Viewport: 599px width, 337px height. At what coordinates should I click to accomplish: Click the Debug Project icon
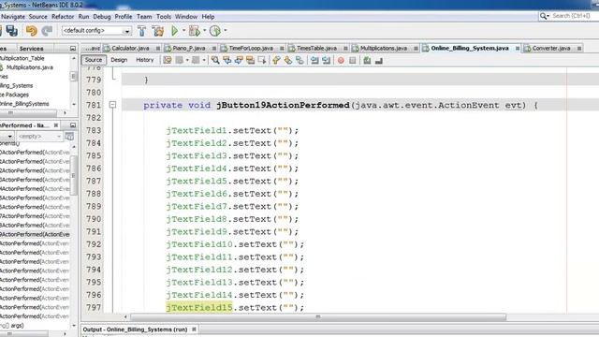tap(195, 31)
